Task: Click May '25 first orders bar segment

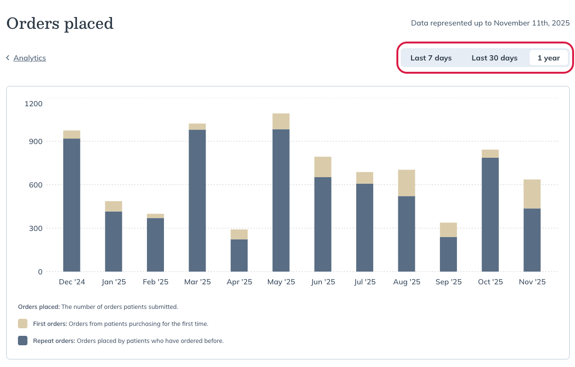Action: pos(281,121)
